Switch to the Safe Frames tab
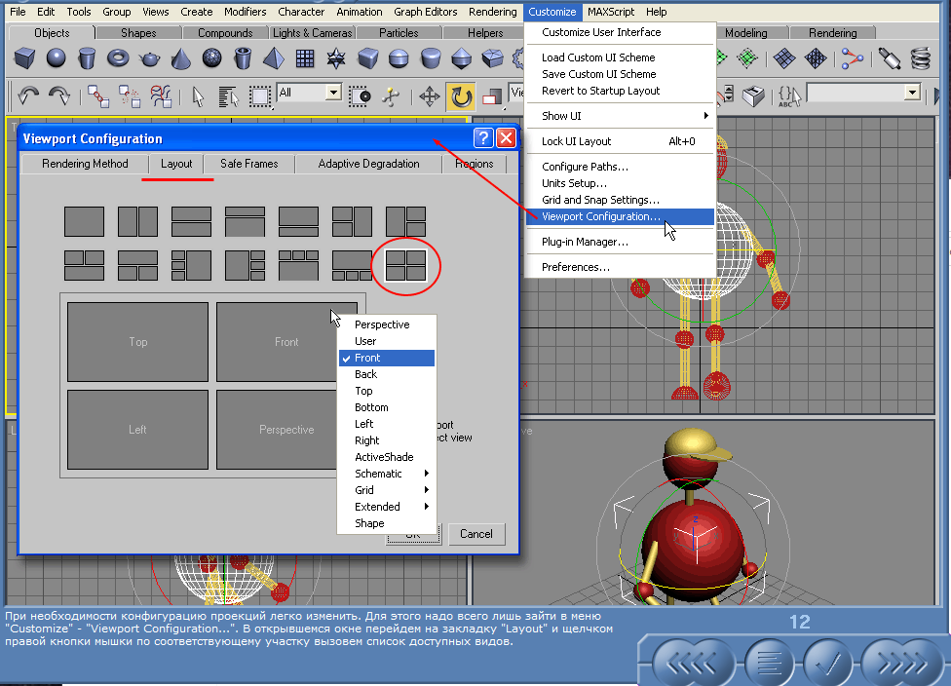Viewport: 951px width, 686px height. coord(249,164)
